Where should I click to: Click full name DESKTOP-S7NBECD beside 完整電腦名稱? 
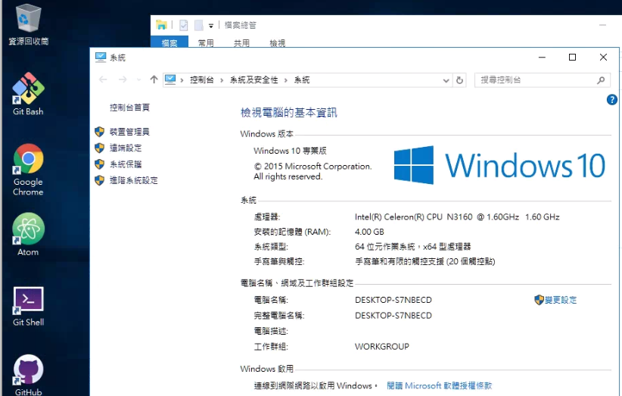(393, 316)
